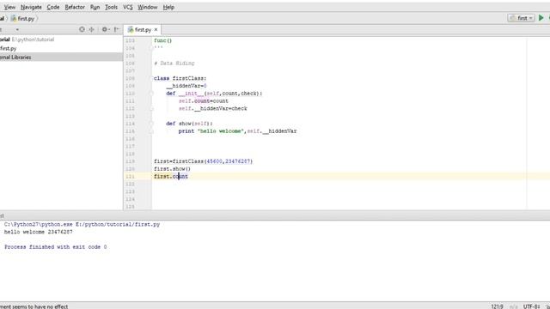550x309 pixels.
Task: Click the 'def show(self):' line
Action: [x=189, y=124]
